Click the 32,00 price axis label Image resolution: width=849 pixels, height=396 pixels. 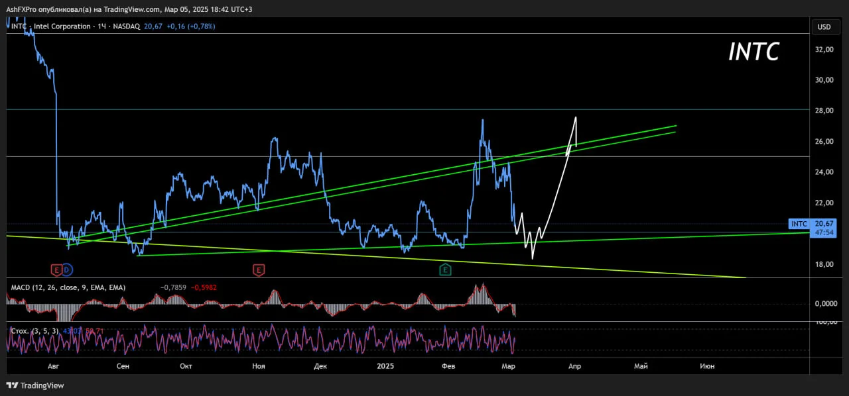click(x=824, y=50)
